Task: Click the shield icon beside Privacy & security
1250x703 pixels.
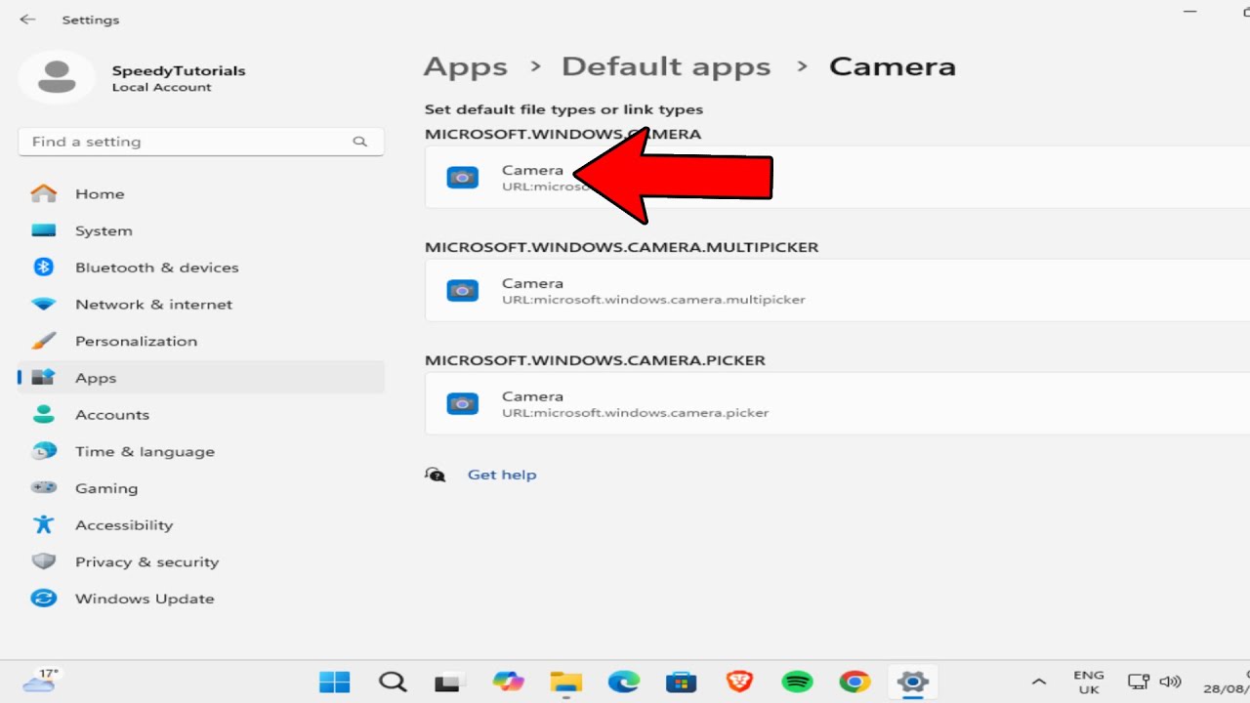Action: [44, 561]
